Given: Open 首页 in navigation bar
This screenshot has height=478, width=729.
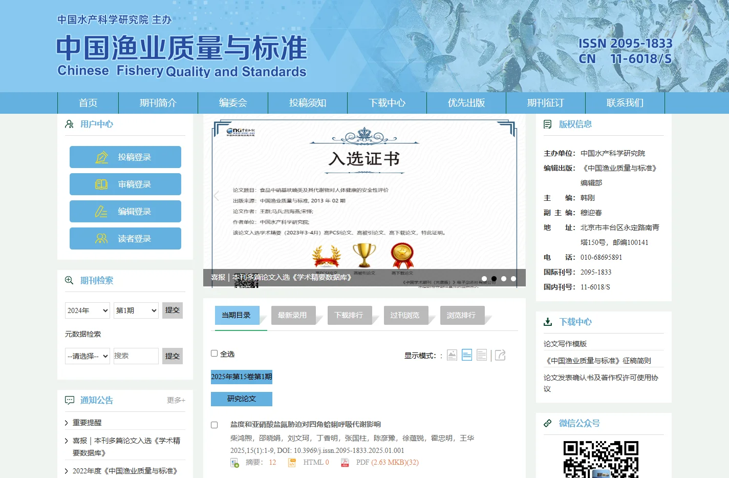Looking at the screenshot, I should pyautogui.click(x=88, y=103).
